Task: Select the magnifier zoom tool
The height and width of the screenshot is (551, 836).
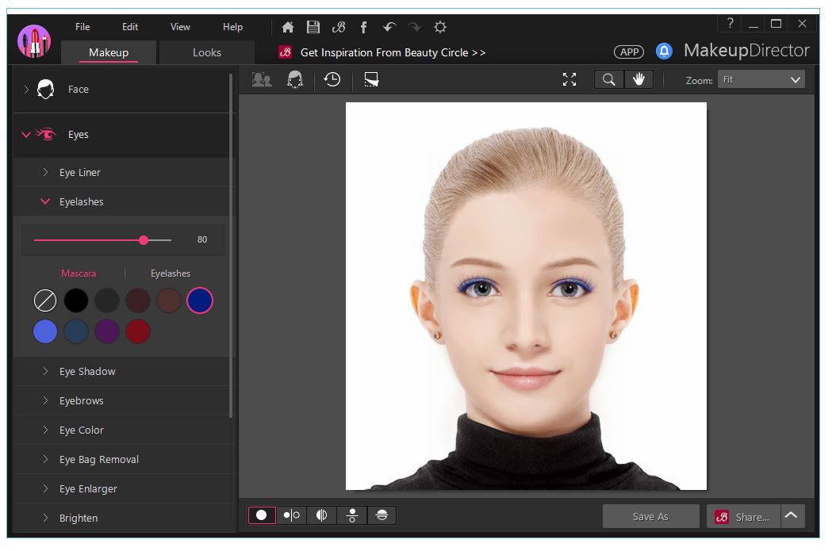Action: coord(609,79)
